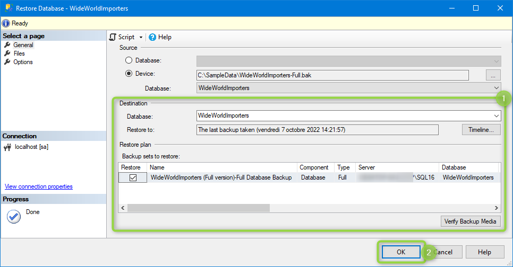Open the Files page
This screenshot has width=513, height=267.
(x=19, y=54)
